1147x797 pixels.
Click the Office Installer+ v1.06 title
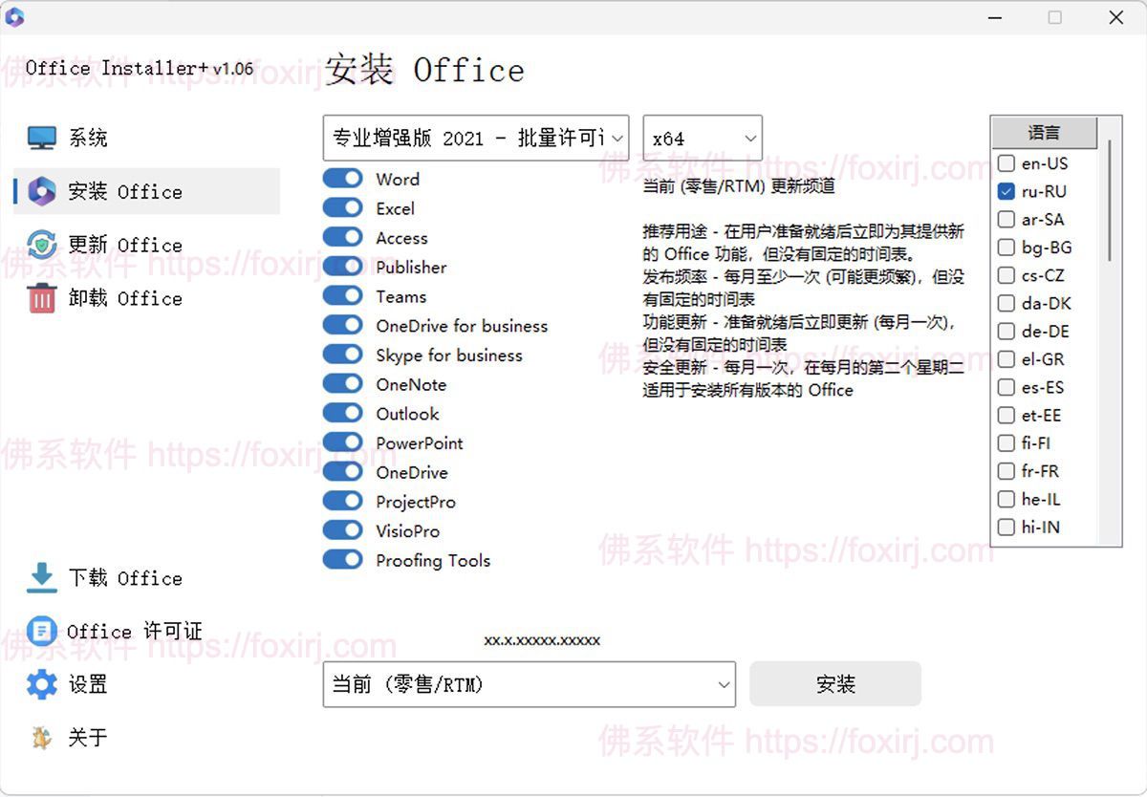140,69
